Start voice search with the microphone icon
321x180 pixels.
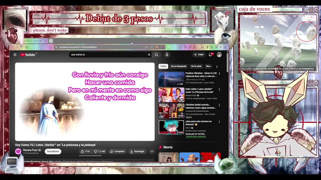click(x=167, y=54)
